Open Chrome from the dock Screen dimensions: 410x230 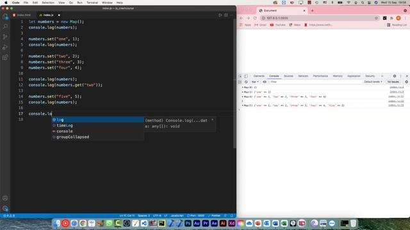[83, 223]
